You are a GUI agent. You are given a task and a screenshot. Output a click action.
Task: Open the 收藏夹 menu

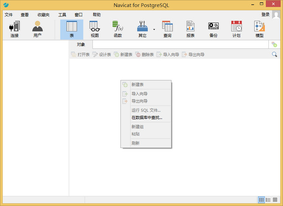[43, 15]
